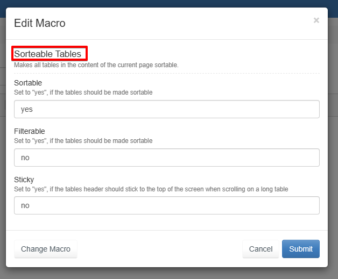The width and height of the screenshot is (338, 279).
Task: Click the blank header area beside Edit Macro
Action: tap(188, 23)
